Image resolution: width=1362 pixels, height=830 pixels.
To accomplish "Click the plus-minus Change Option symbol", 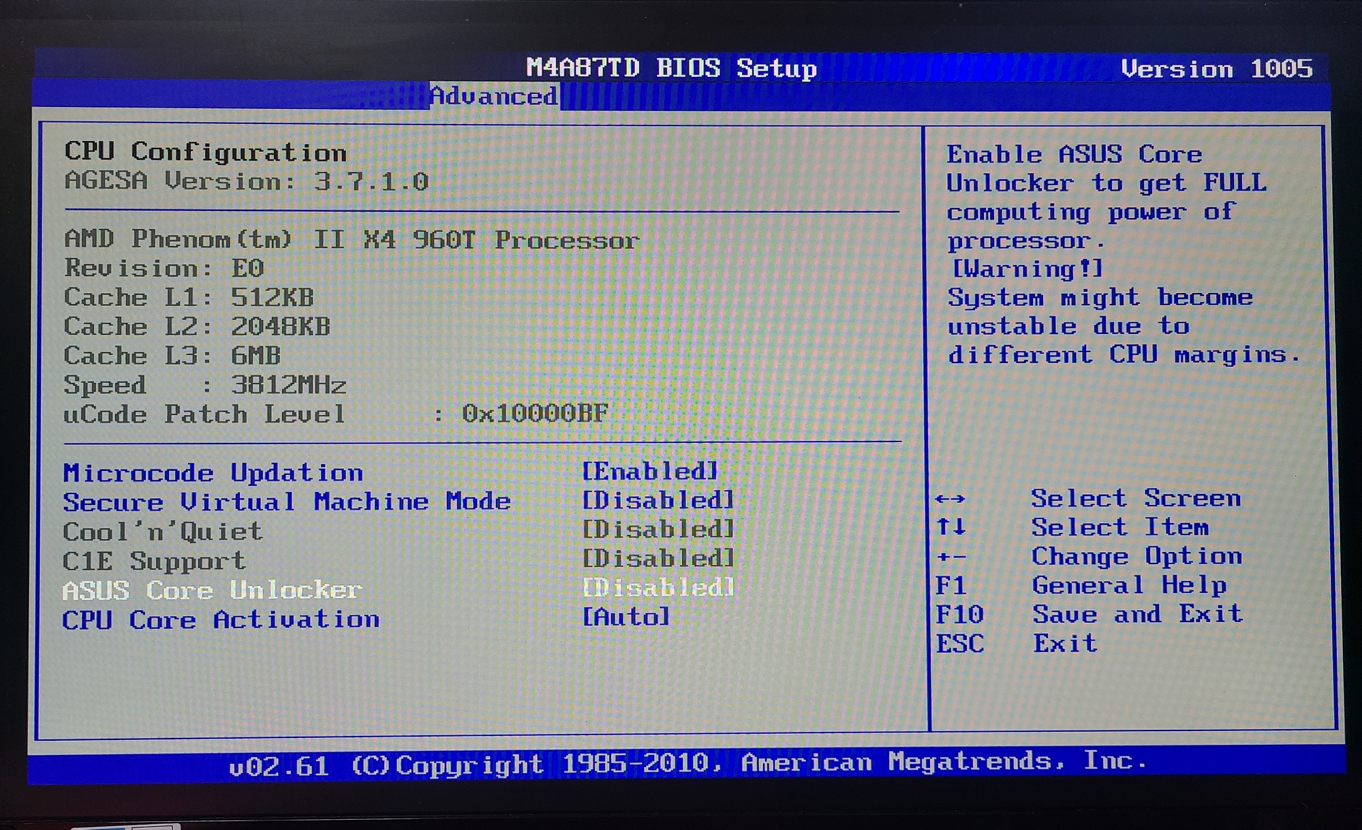I will pyautogui.click(x=950, y=557).
